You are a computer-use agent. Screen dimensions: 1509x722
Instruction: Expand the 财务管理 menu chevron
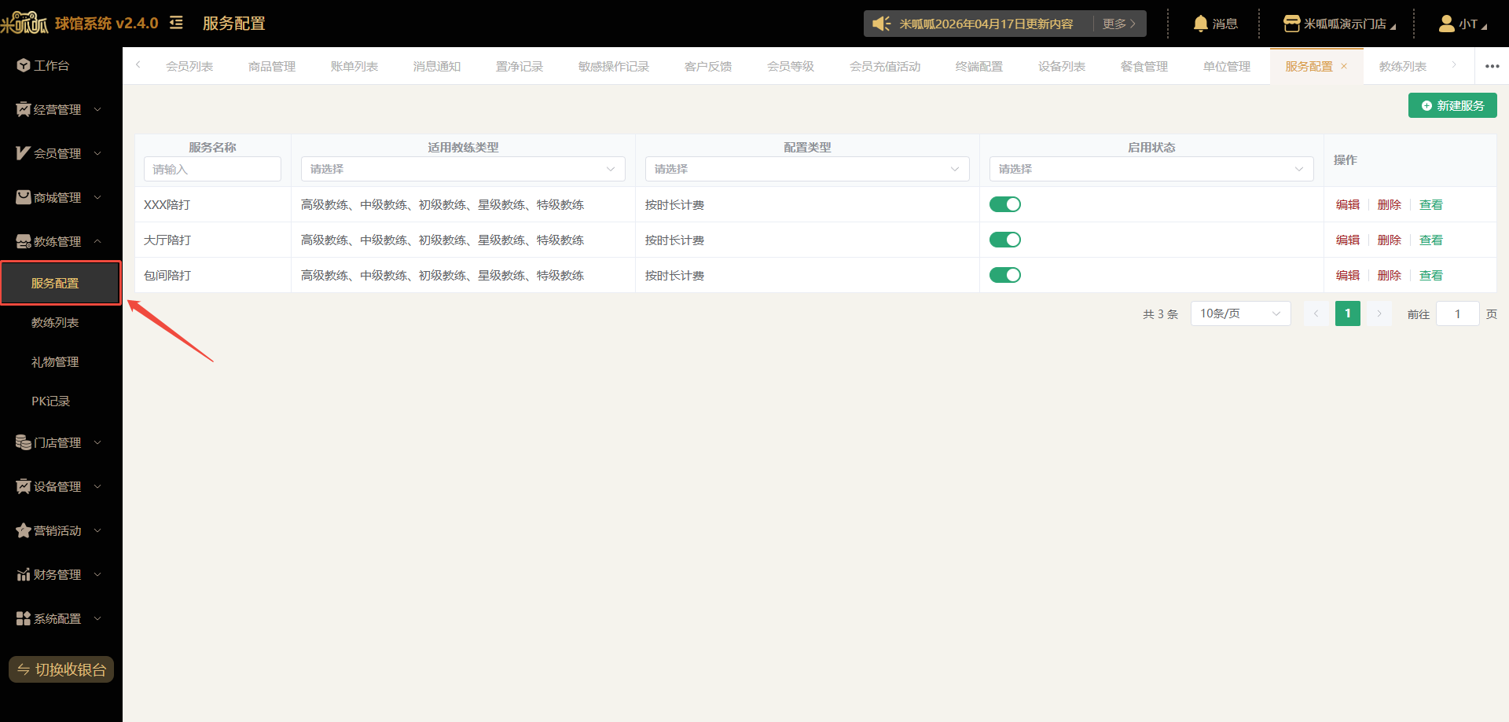(x=97, y=574)
